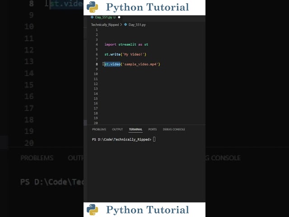
Task: Click the Python logo in the top banner
Action: click(92, 7)
